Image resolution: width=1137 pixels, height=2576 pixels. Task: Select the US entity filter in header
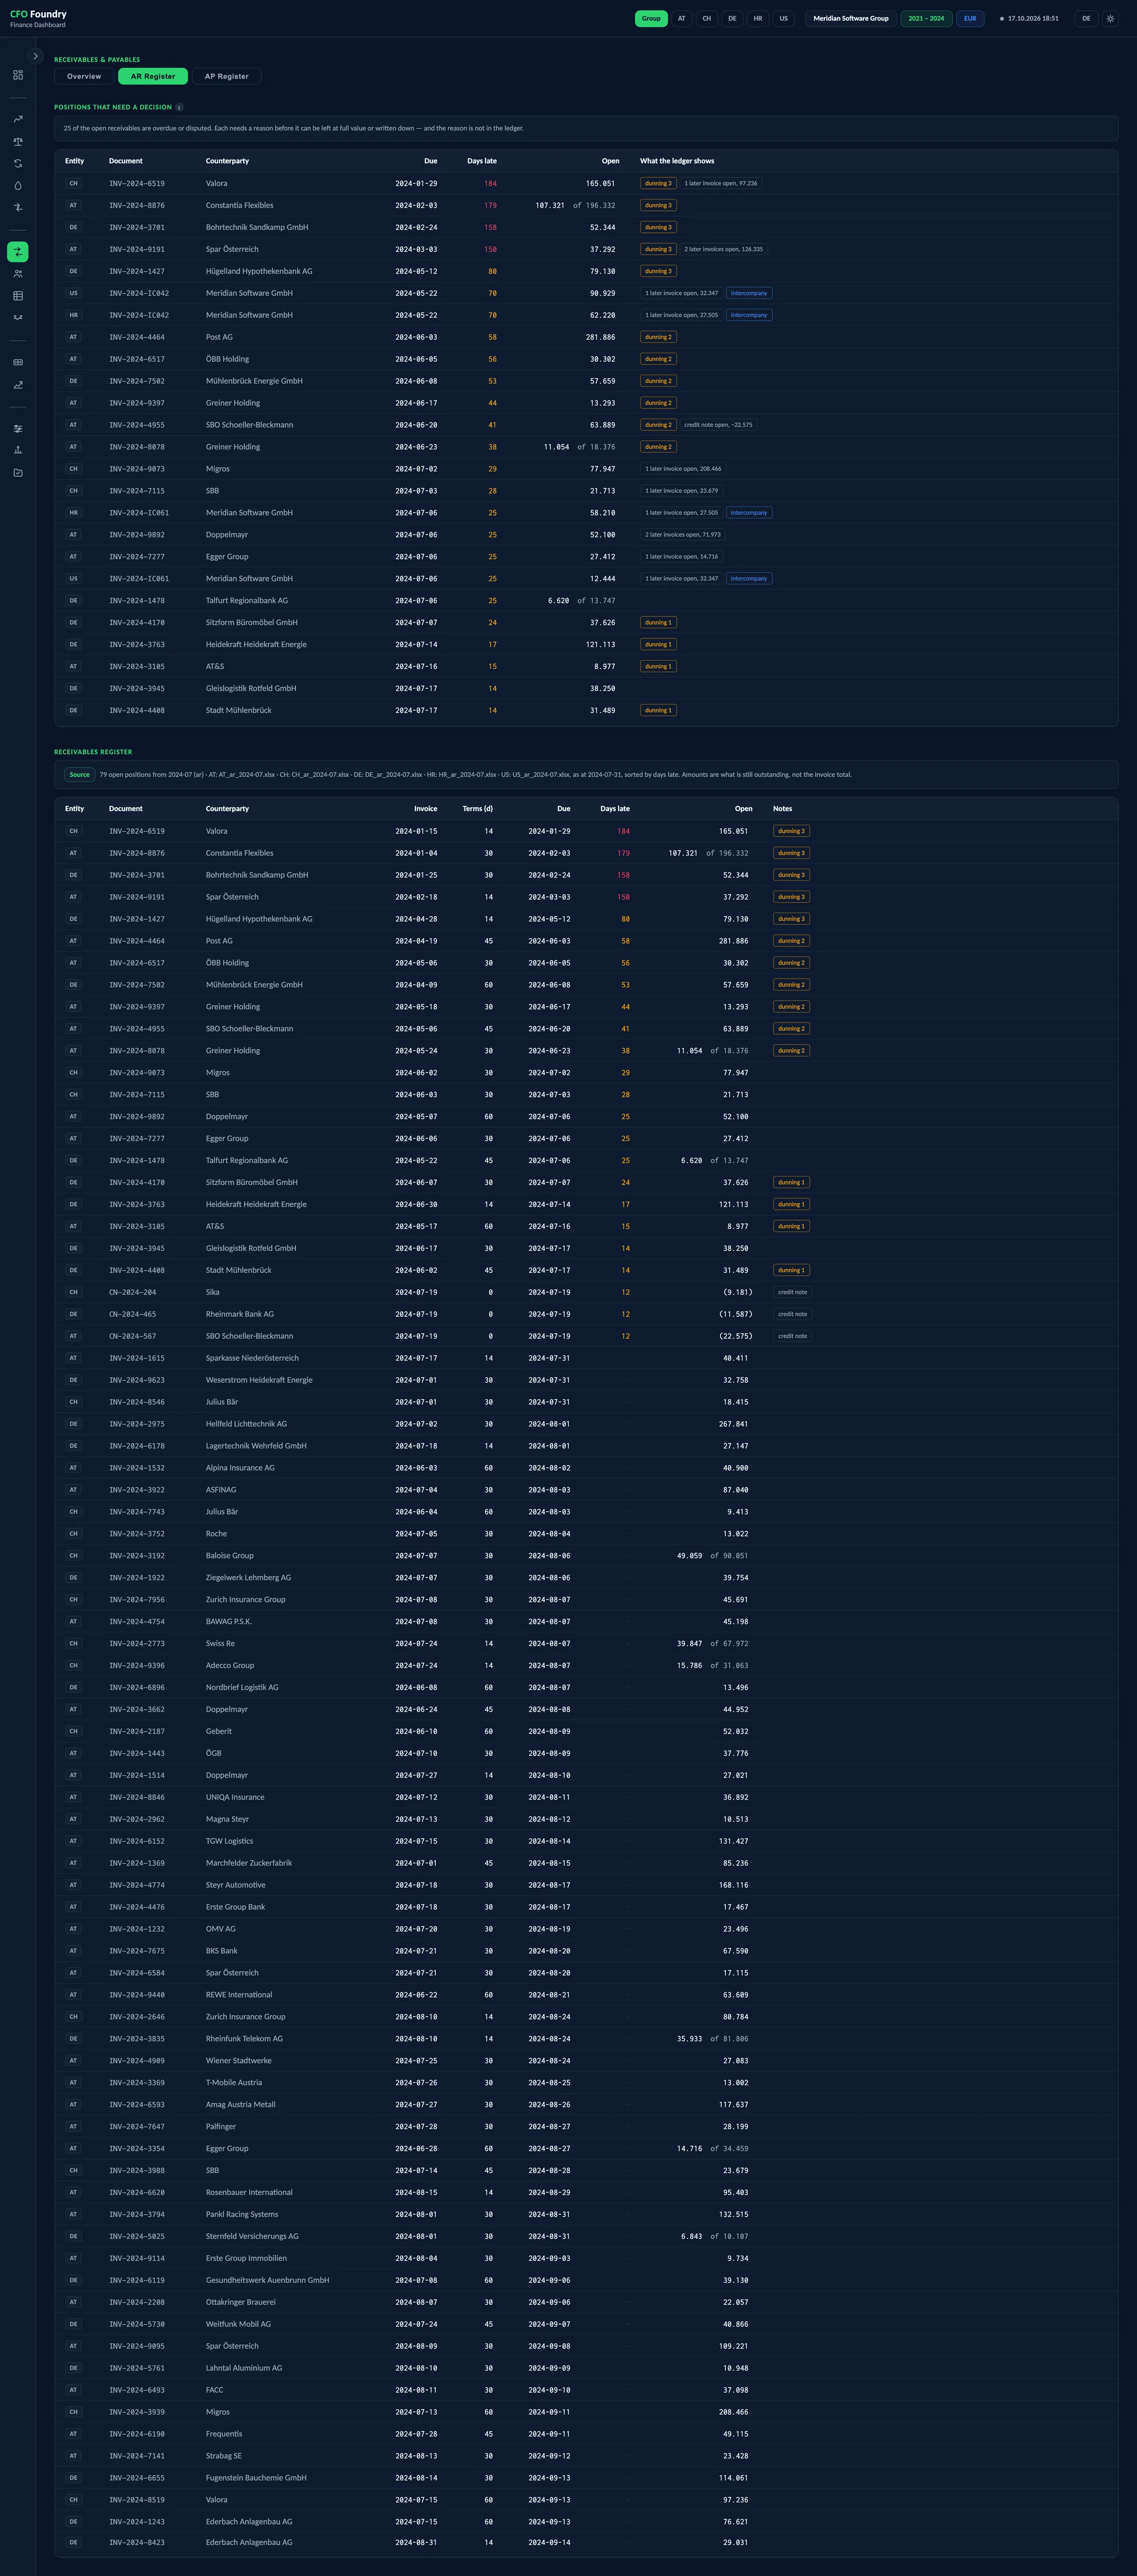tap(784, 18)
